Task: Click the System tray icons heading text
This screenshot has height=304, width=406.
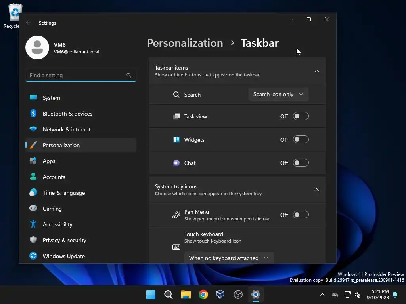Action: (176, 186)
